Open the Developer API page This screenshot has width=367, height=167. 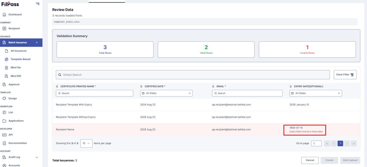pyautogui.click(x=10, y=135)
